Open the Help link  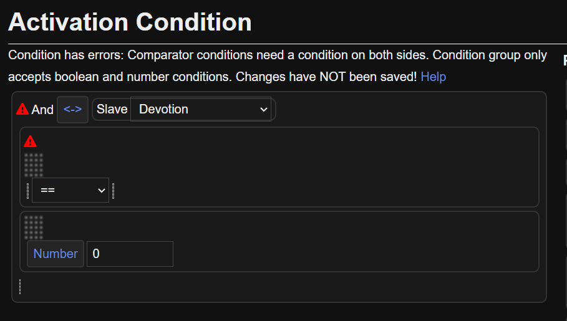coord(433,77)
